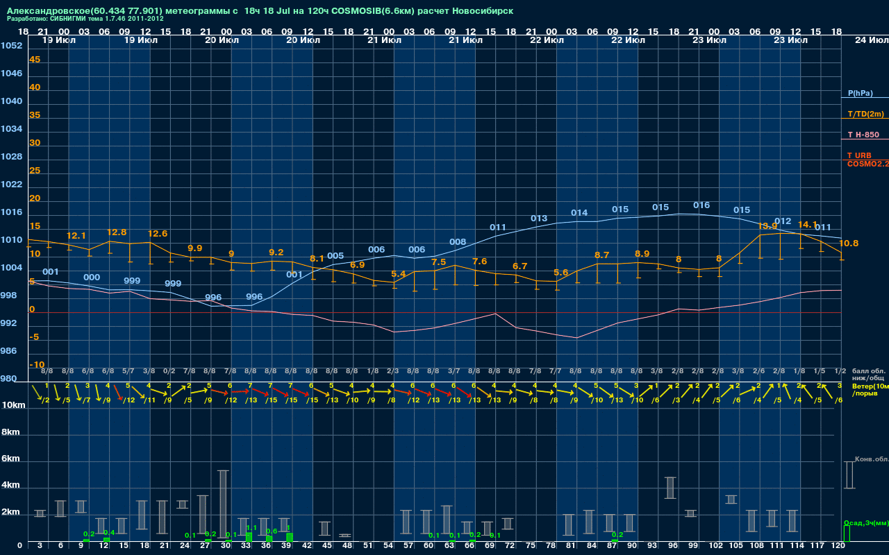The image size is (889, 555).
Task: Click the 000 pressure value on curve
Action: click(92, 277)
